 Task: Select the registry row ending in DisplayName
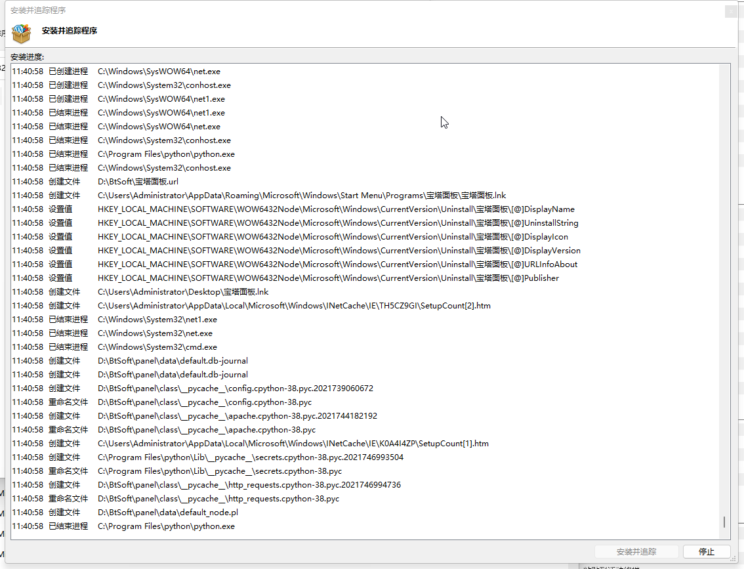click(365, 209)
